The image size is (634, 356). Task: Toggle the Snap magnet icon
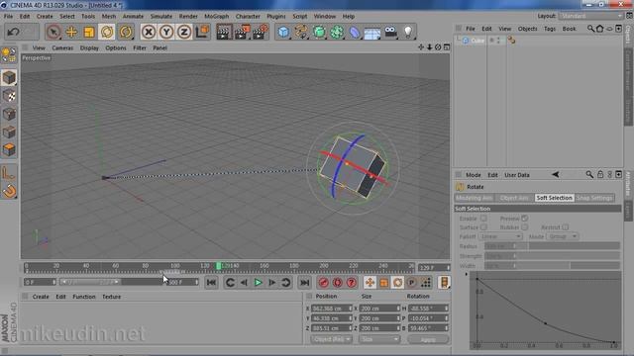point(9,191)
